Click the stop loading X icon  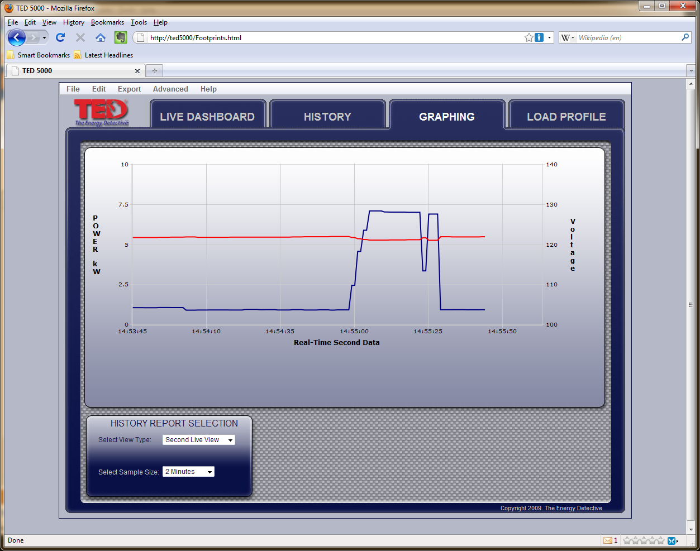coord(80,37)
